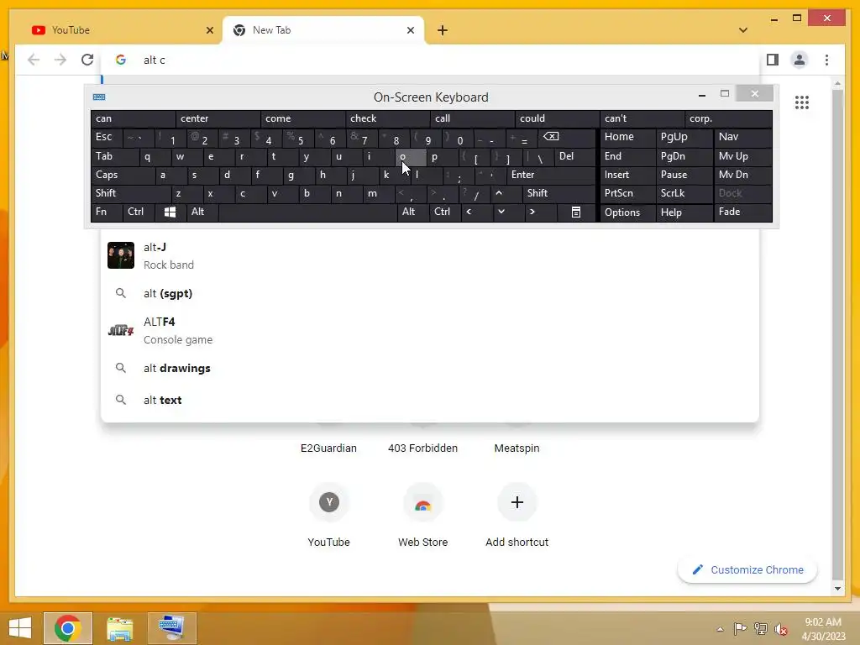This screenshot has height=645, width=860.
Task: Tap the PrtScn key
Action: (x=628, y=193)
